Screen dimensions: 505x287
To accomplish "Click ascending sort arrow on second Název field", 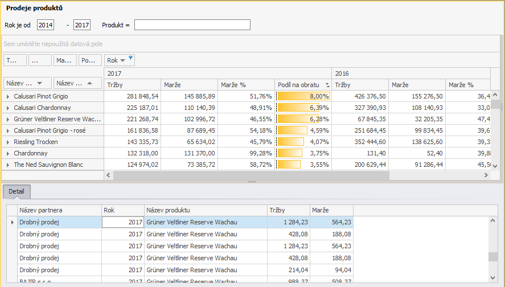I will (x=89, y=83).
